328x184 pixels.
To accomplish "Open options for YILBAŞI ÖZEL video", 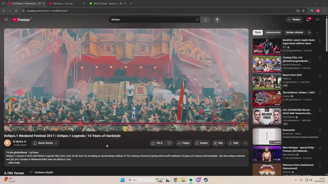I will click(320, 58).
